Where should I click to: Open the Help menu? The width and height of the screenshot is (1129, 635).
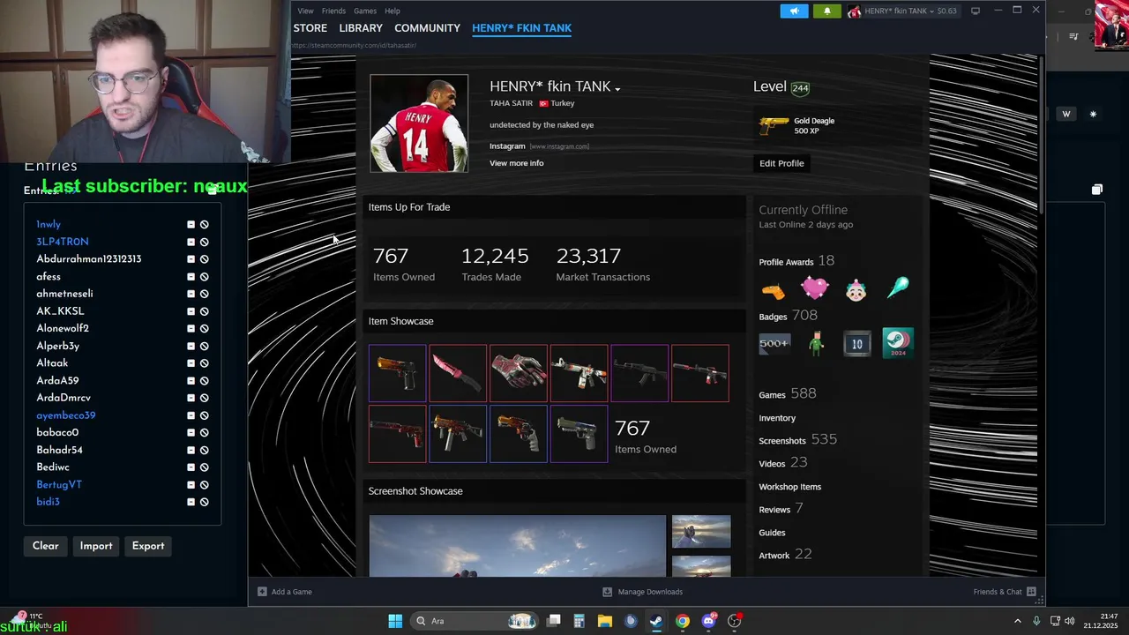pos(393,11)
